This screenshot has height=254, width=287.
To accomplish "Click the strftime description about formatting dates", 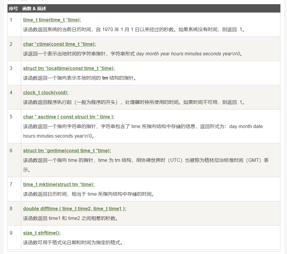I will (x=73, y=243).
